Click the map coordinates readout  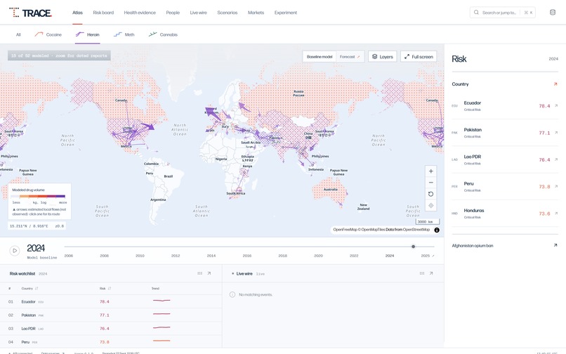[37, 226]
